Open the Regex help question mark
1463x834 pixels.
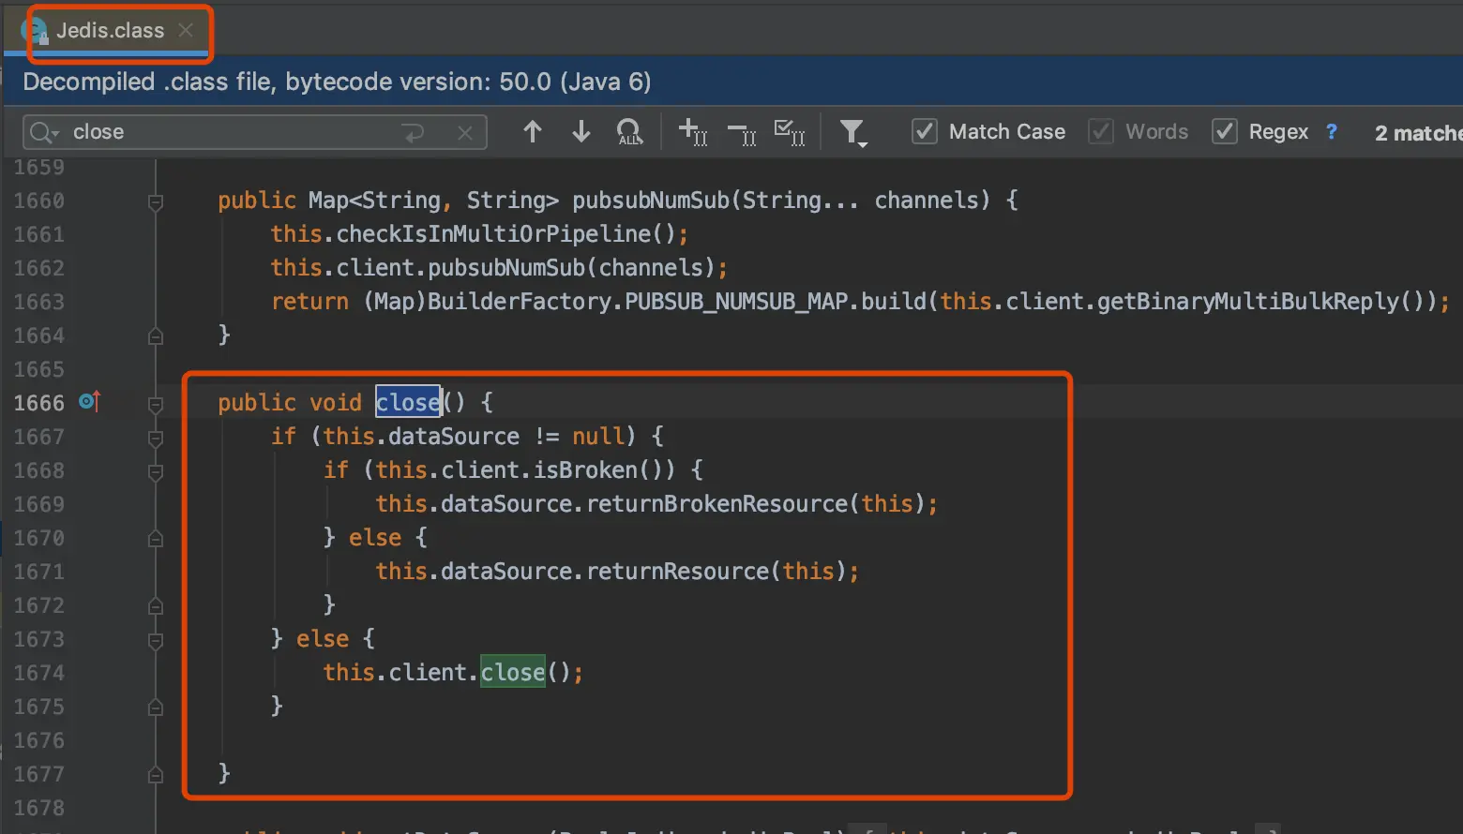(1332, 131)
